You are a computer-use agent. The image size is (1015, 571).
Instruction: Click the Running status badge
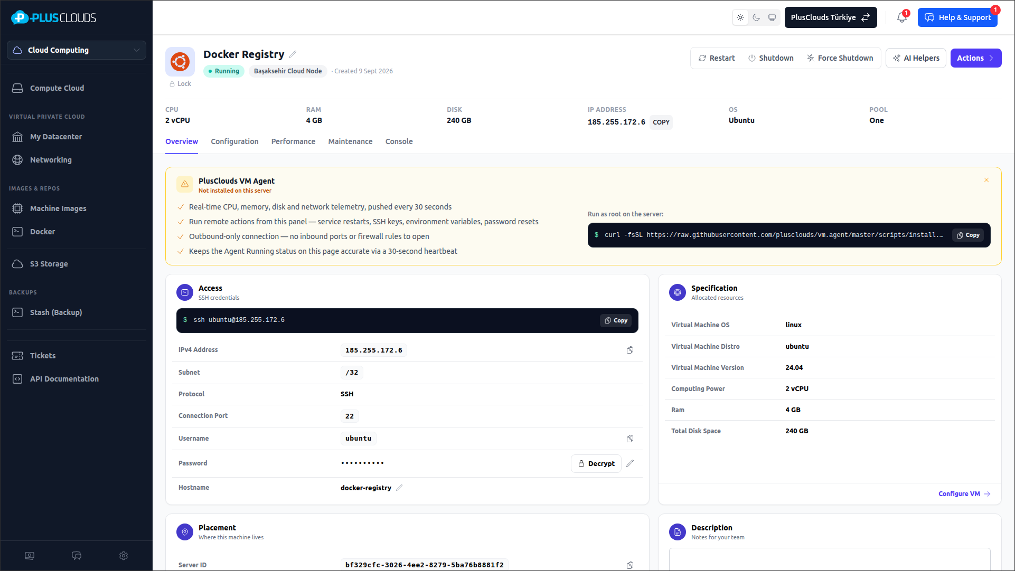point(223,71)
